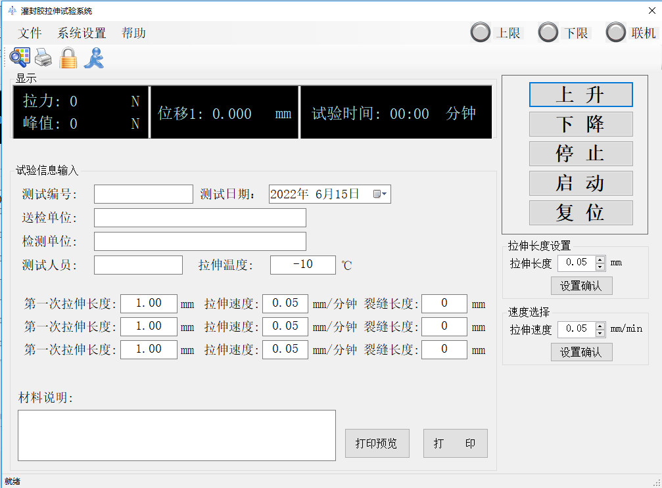The height and width of the screenshot is (488, 662).
Task: Click the 拉伸速度 value field in 速度选择
Action: tap(577, 329)
